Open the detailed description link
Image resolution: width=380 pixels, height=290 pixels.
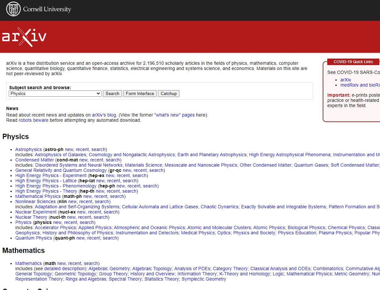(64, 269)
